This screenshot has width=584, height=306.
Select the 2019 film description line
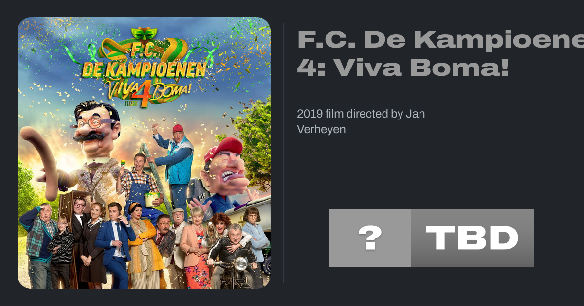pyautogui.click(x=361, y=122)
